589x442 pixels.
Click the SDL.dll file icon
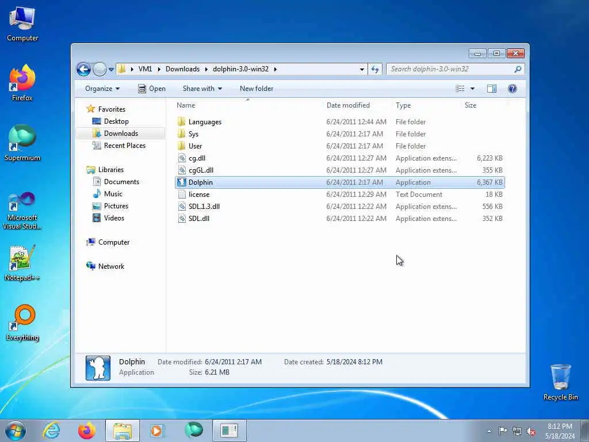coord(182,218)
